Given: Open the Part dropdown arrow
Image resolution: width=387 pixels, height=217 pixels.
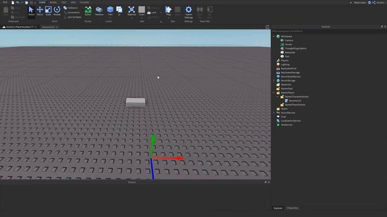Looking at the screenshot, I should [110, 17].
